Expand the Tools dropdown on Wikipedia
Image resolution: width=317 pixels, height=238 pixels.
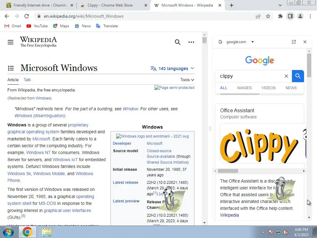click(187, 80)
